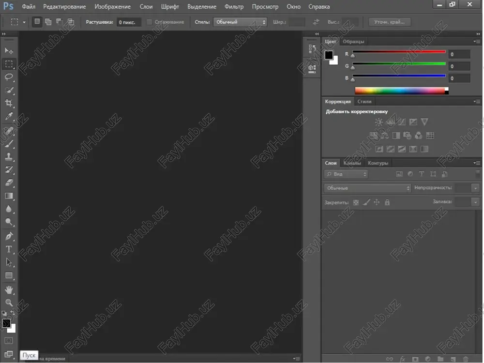484x363 pixels.
Task: Swap foreground and background colors
Action: (x=13, y=313)
